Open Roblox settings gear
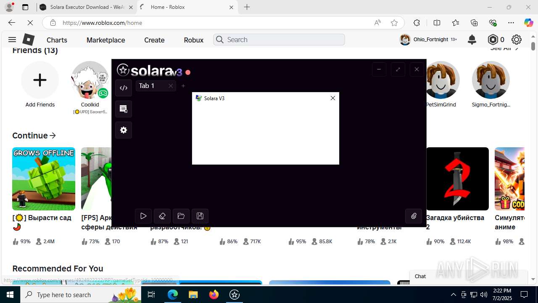 (x=517, y=40)
